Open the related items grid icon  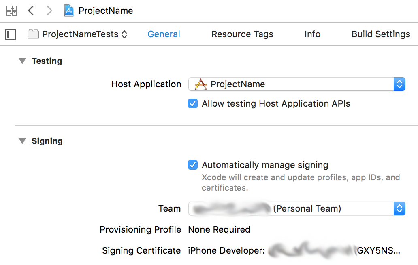(x=12, y=11)
